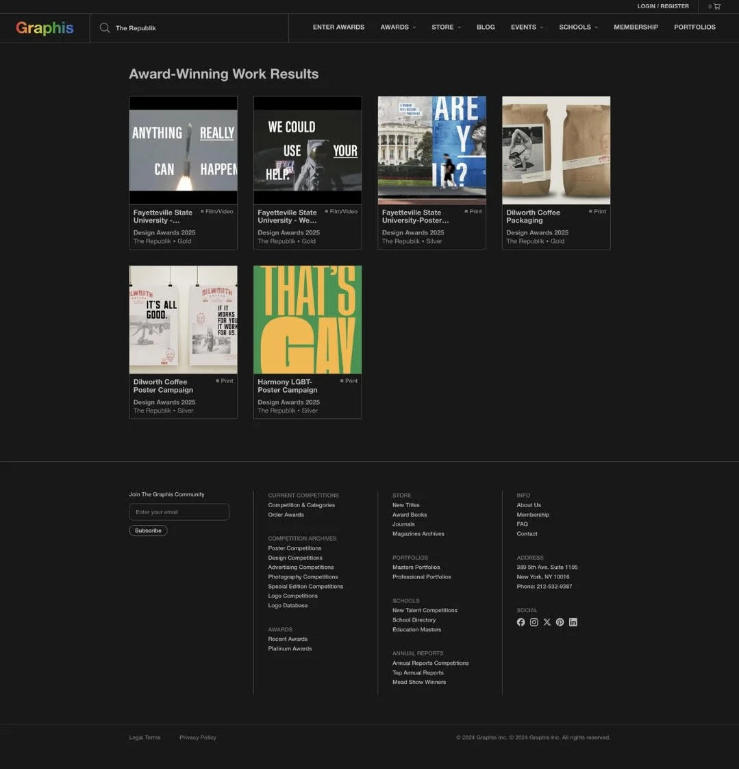Click the Graphis logo
This screenshot has height=769, width=739.
click(45, 28)
